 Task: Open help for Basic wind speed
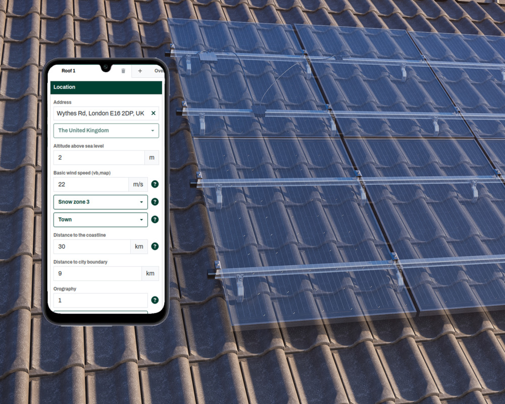(155, 184)
